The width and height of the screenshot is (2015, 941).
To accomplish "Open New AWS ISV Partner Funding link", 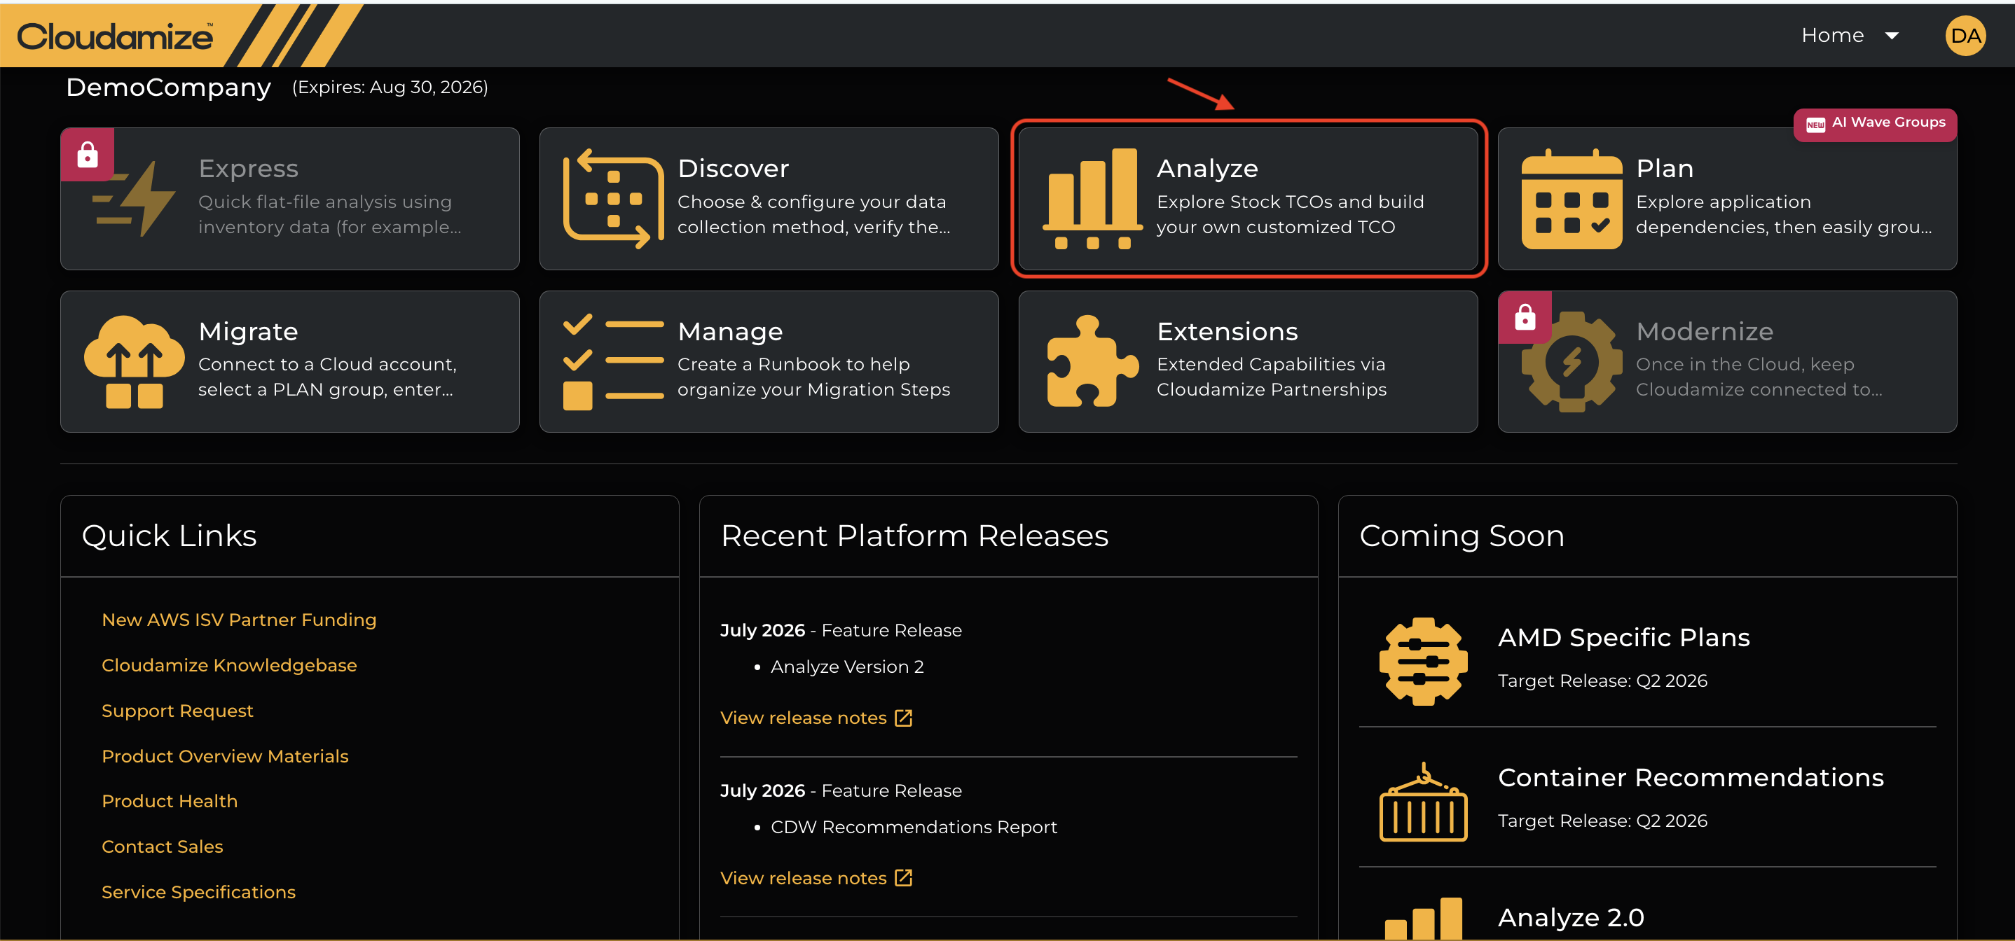I will coord(239,620).
